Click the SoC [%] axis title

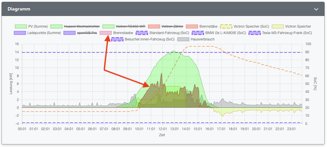pos(315,84)
